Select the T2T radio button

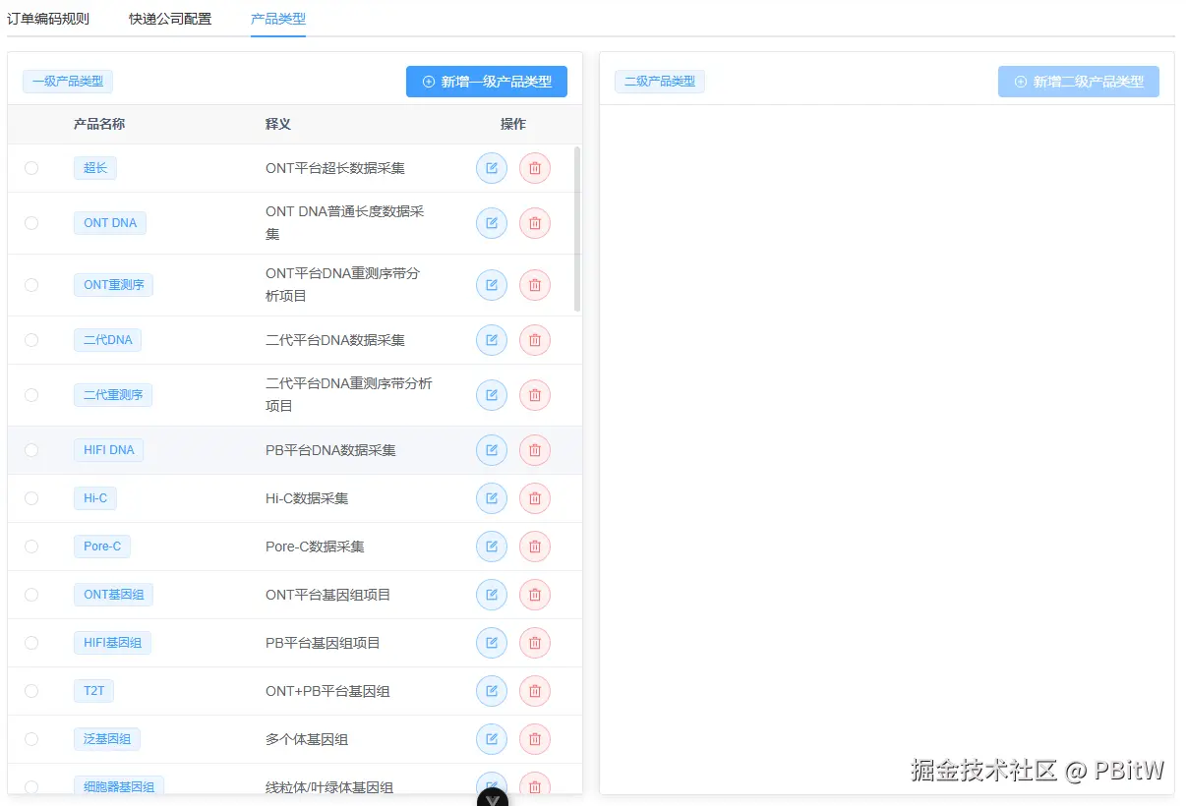coord(31,691)
